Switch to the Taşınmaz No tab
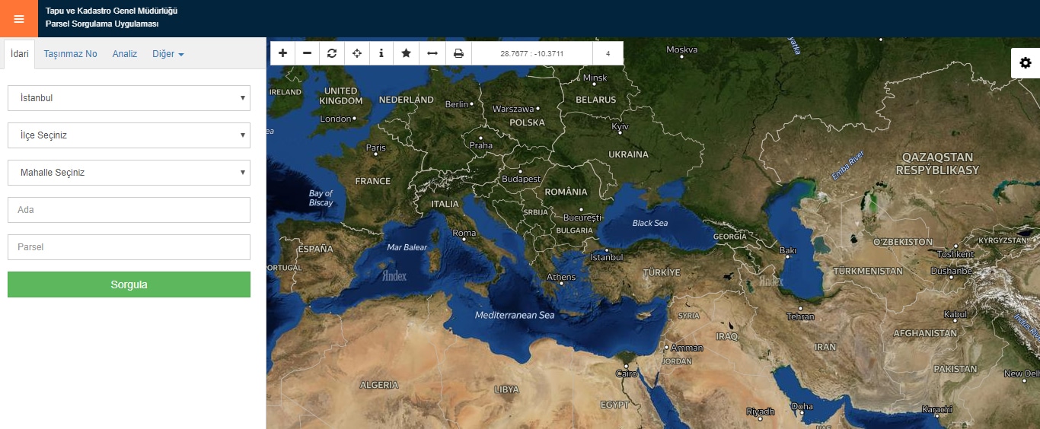The image size is (1040, 429). click(70, 54)
